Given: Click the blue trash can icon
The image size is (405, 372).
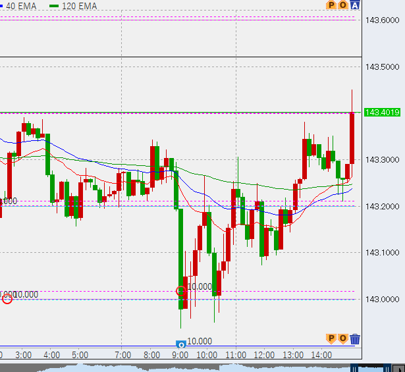Looking at the screenshot, I should [355, 339].
